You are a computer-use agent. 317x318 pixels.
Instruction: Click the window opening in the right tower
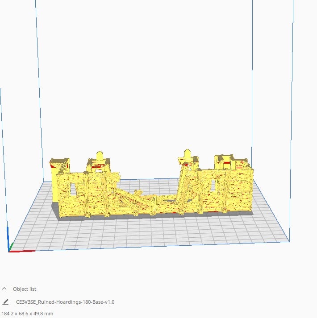click(213, 186)
